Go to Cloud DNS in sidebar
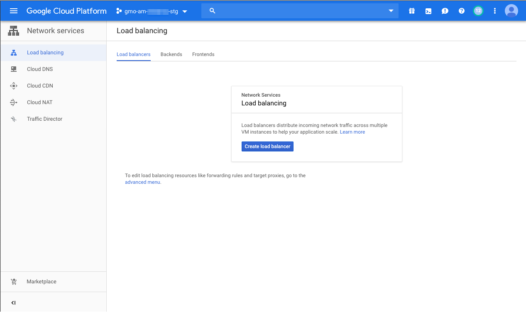The width and height of the screenshot is (526, 312). coord(40,69)
